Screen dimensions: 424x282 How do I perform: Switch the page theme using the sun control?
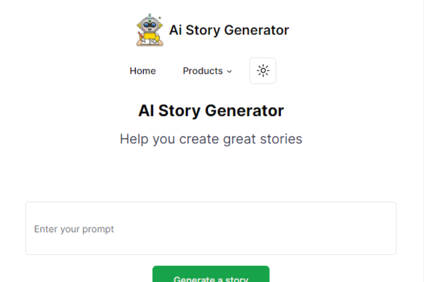pyautogui.click(x=262, y=70)
